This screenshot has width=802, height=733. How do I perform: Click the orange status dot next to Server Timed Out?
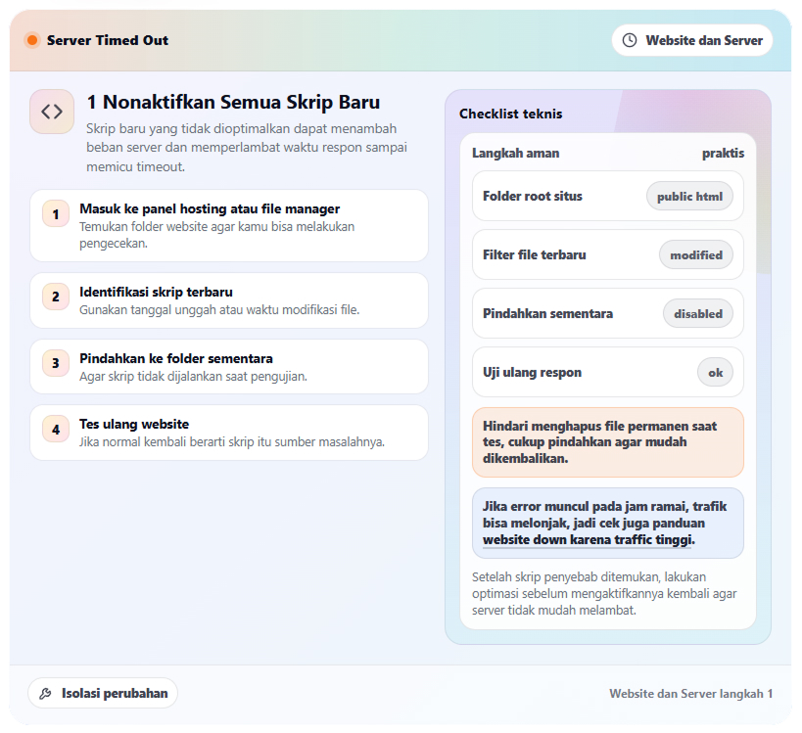32,40
